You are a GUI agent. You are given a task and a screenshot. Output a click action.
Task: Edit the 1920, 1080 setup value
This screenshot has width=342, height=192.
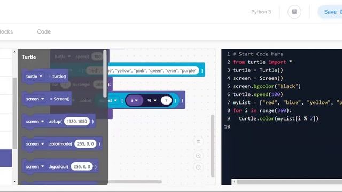click(x=77, y=121)
